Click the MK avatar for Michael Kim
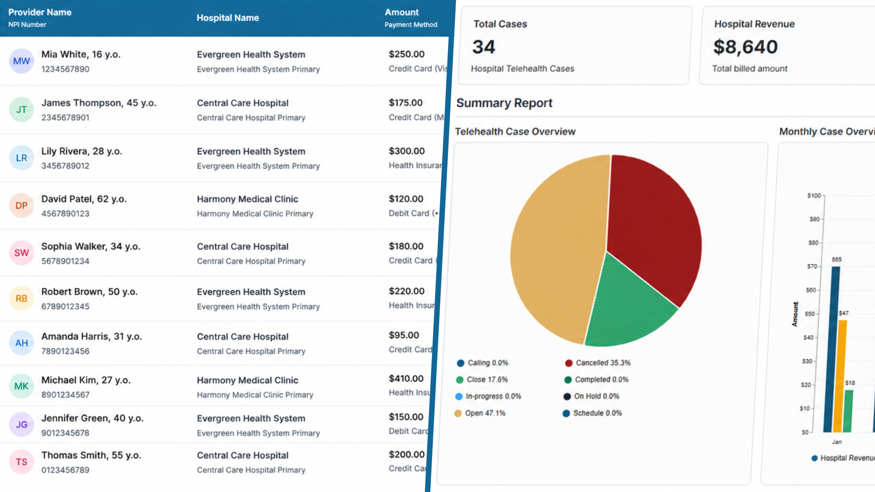Screen dimensions: 875x492 tap(22, 386)
